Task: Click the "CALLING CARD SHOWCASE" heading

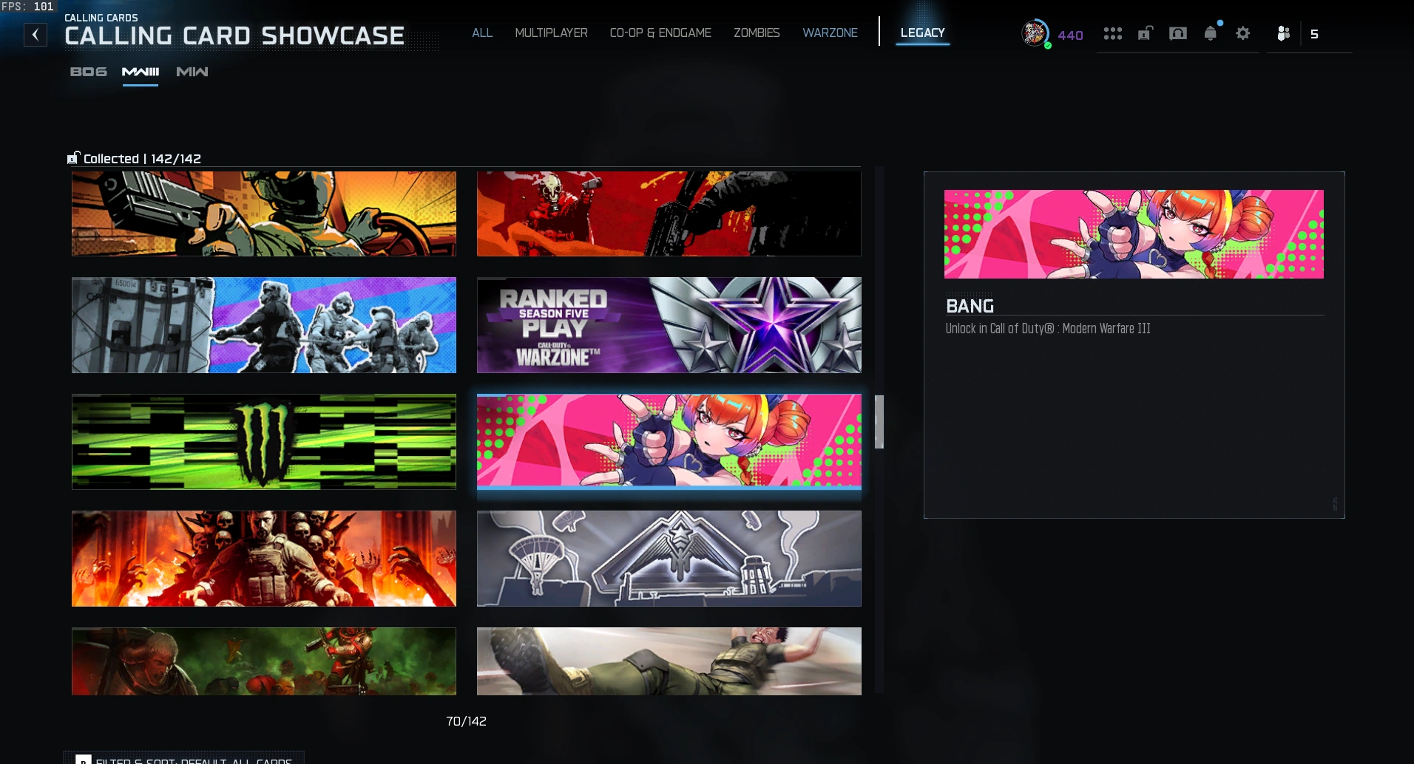Action: (234, 35)
